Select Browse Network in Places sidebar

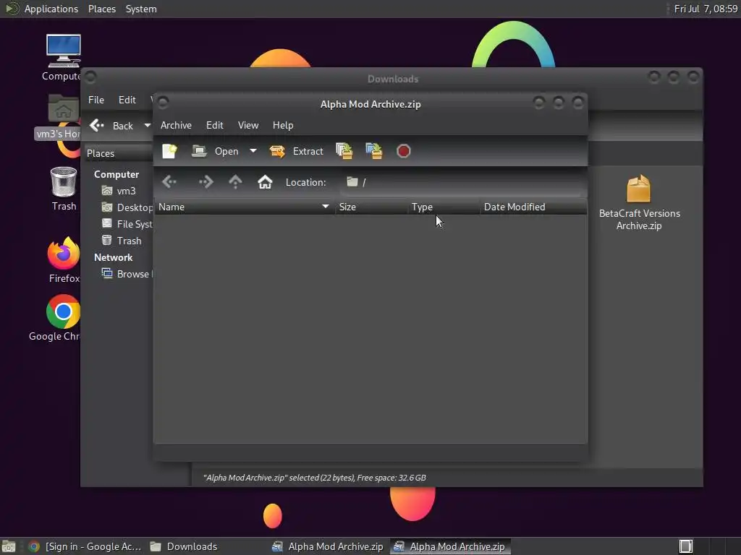click(127, 274)
